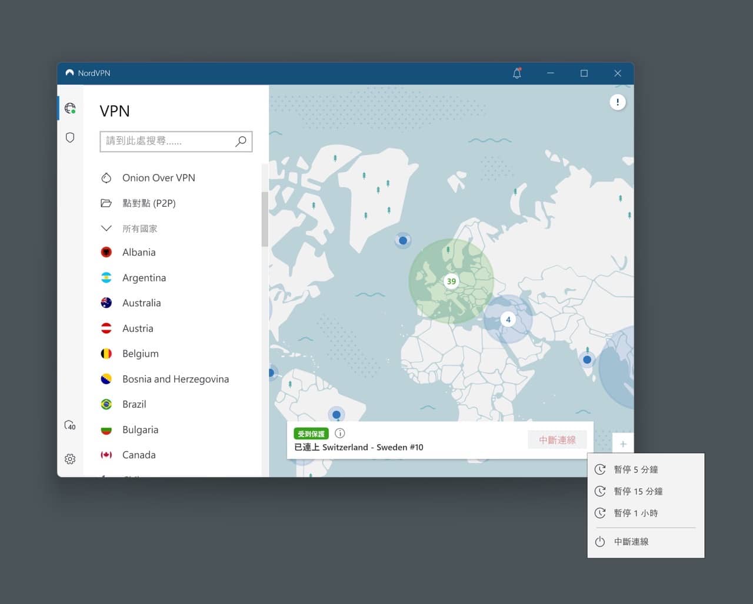Click the Belgium flag icon

(x=106, y=354)
